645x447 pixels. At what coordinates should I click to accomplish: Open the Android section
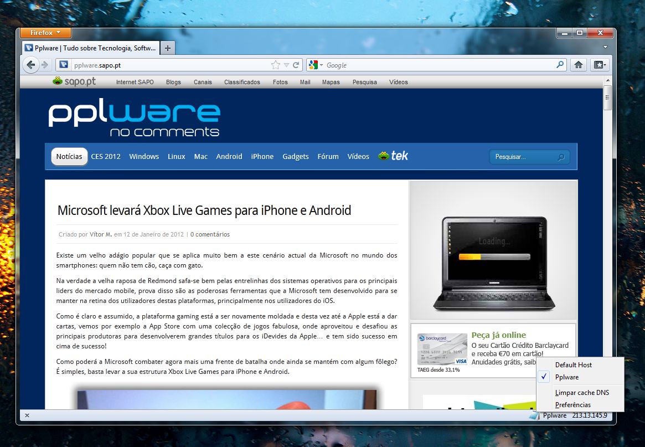(x=229, y=156)
